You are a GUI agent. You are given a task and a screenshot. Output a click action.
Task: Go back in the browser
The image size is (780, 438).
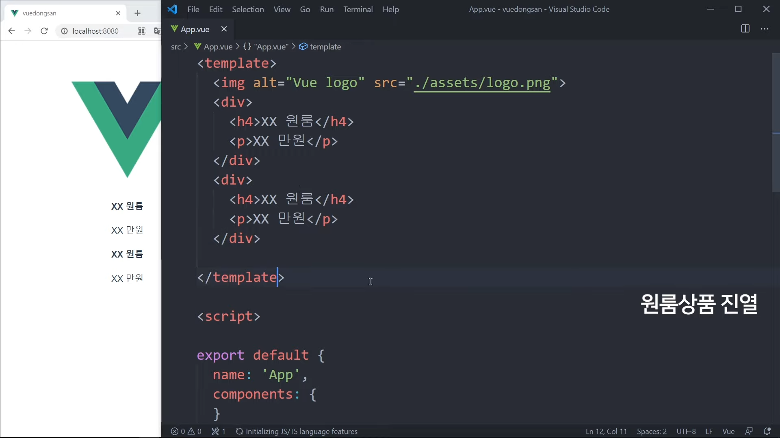(11, 31)
